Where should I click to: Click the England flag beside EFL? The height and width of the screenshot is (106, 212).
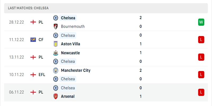pyautogui.click(x=33, y=75)
